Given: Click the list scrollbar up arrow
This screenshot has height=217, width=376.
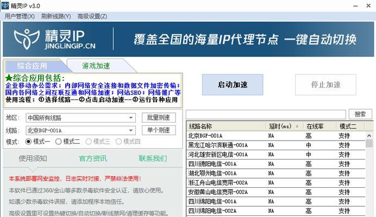Looking at the screenshot, I should pyautogui.click(x=369, y=136).
